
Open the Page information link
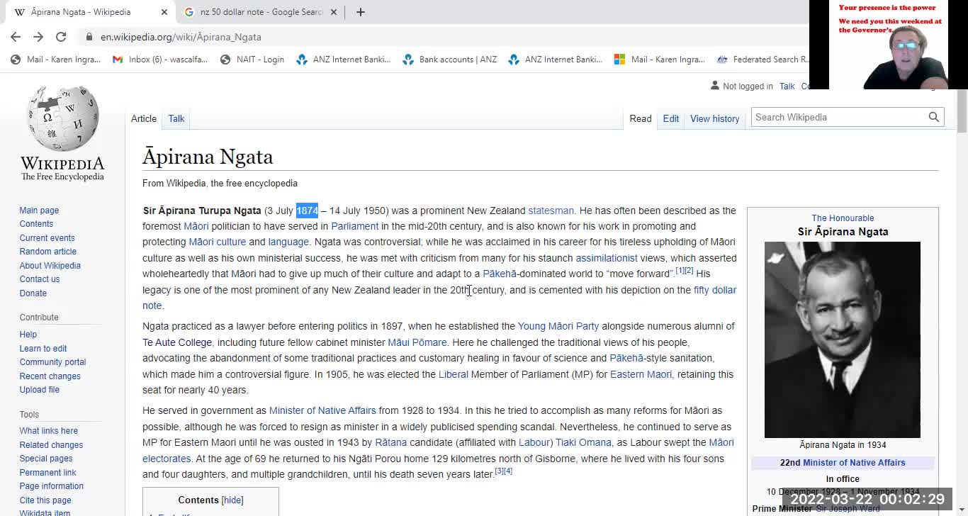52,486
